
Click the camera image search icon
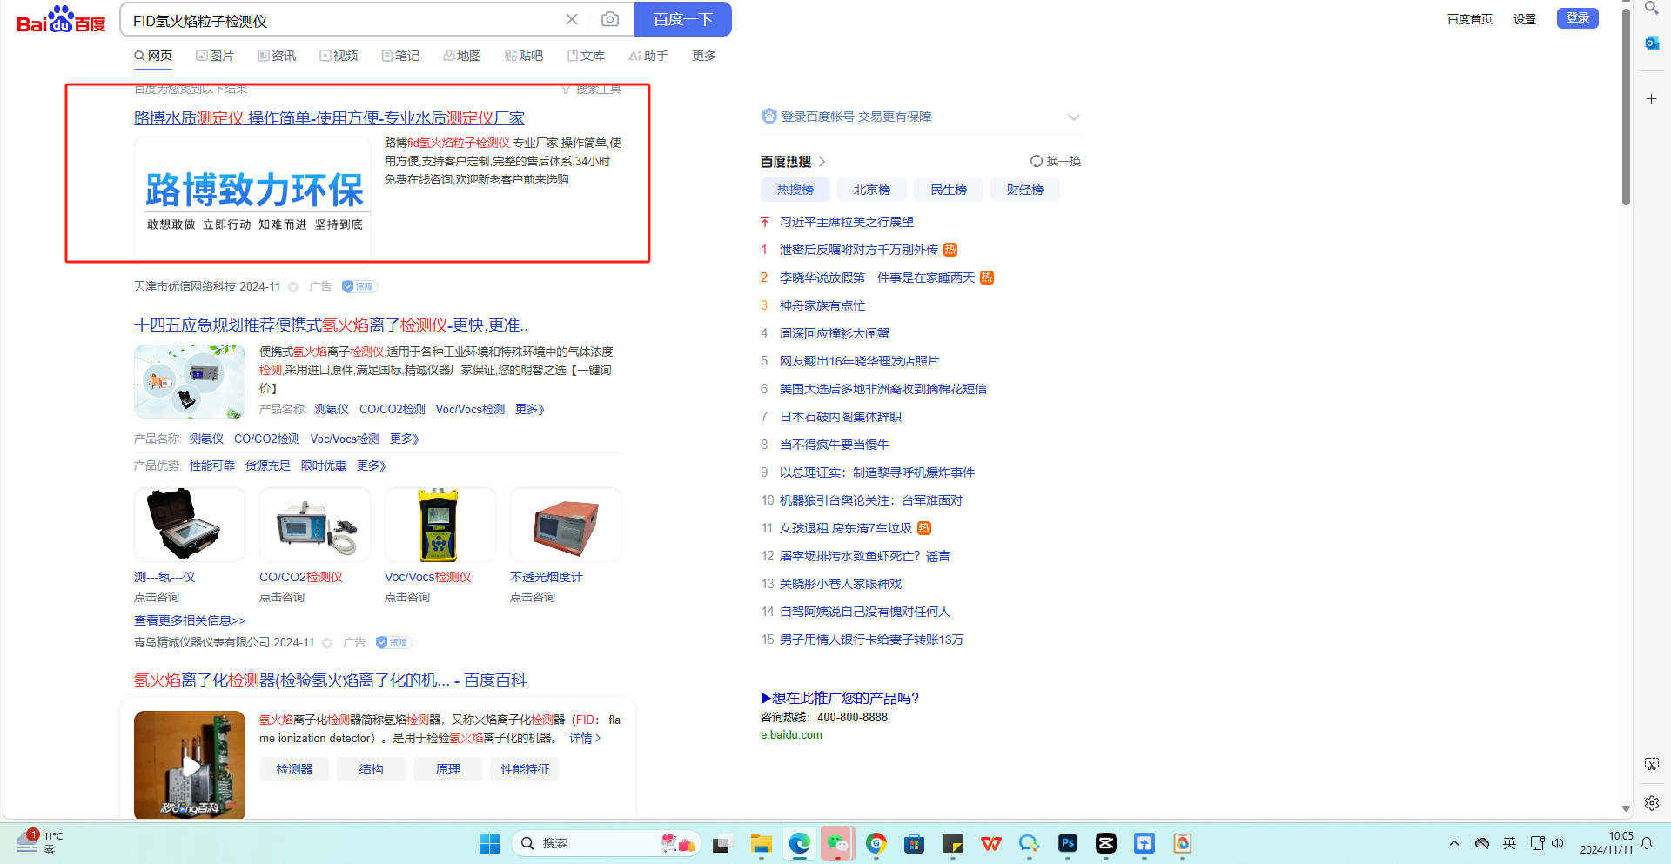click(610, 19)
